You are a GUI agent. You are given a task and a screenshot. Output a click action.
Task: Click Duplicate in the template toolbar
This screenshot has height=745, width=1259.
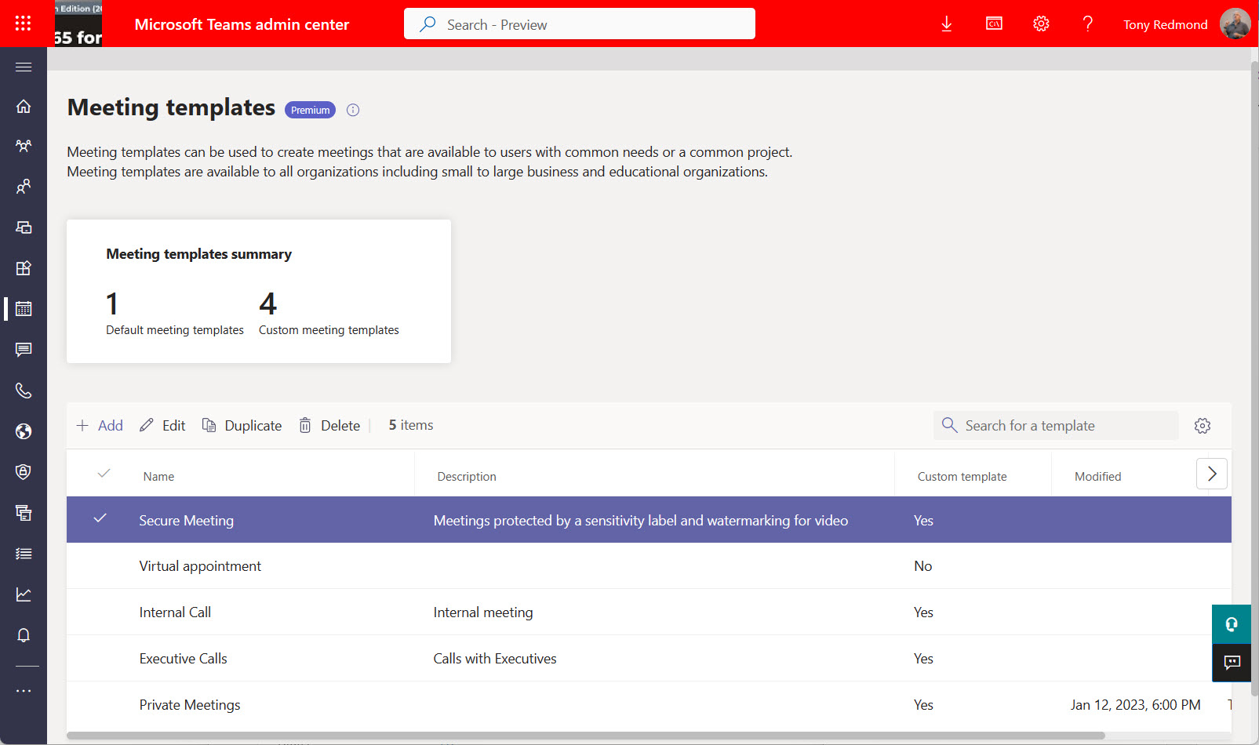(x=242, y=426)
